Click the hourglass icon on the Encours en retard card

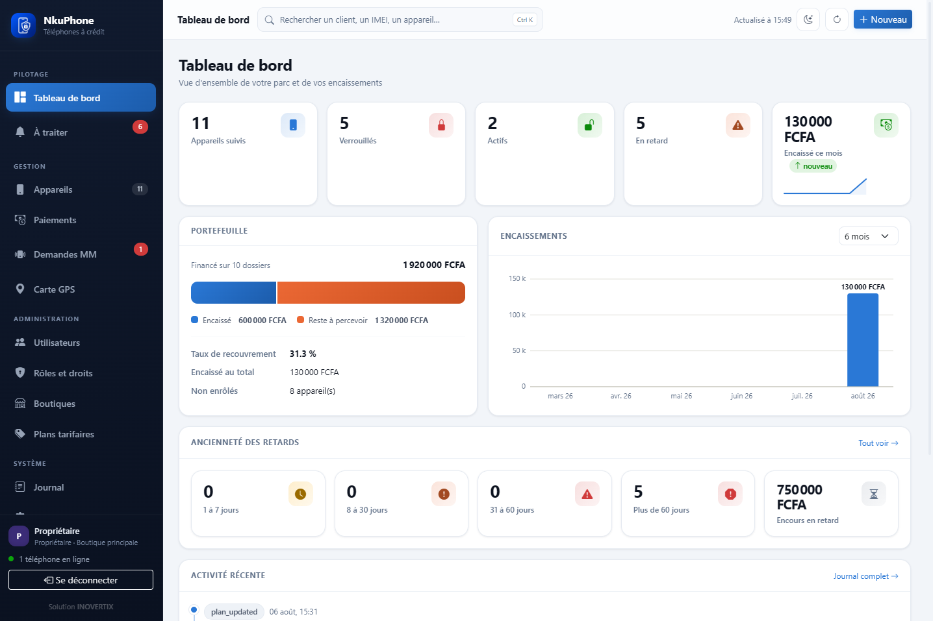point(874,494)
